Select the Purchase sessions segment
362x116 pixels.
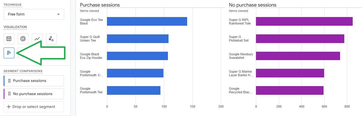(34, 81)
